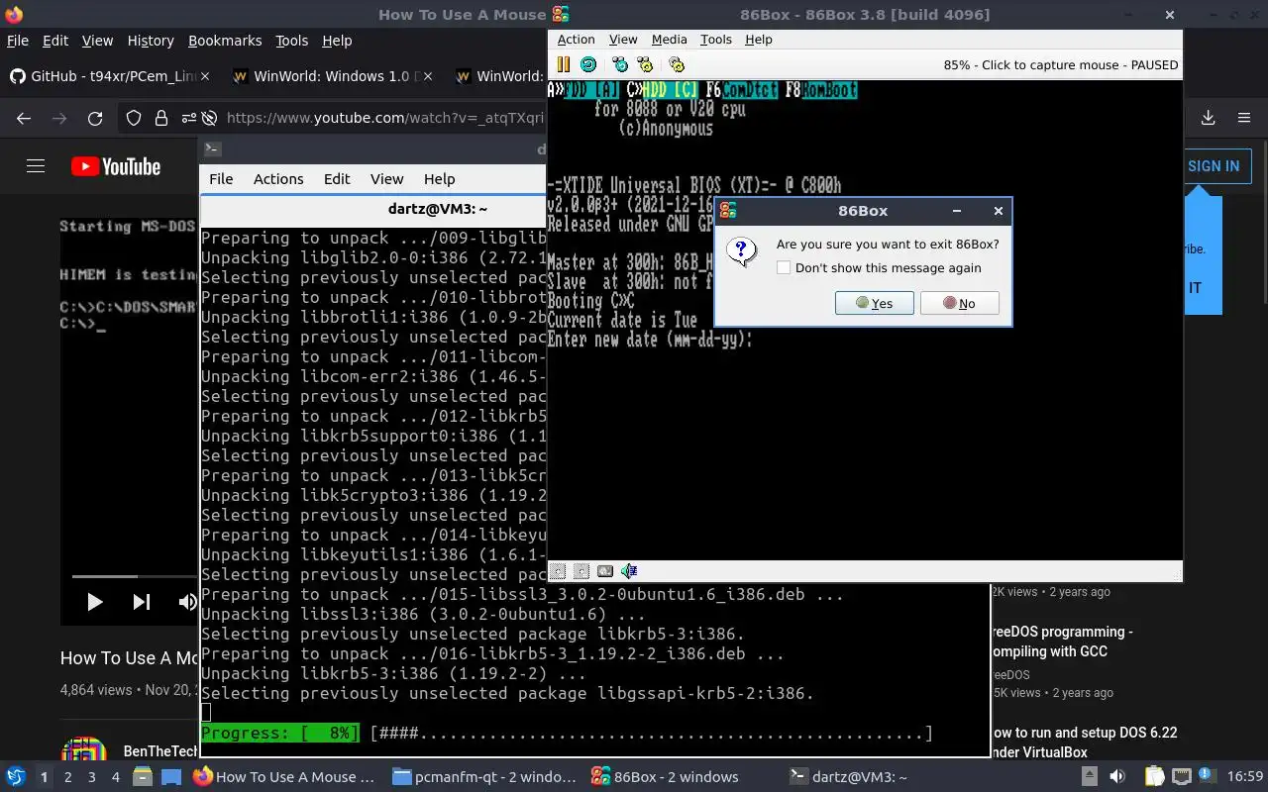This screenshot has height=792, width=1268.
Task: Switch to workspace 2 in pager
Action: (x=67, y=777)
